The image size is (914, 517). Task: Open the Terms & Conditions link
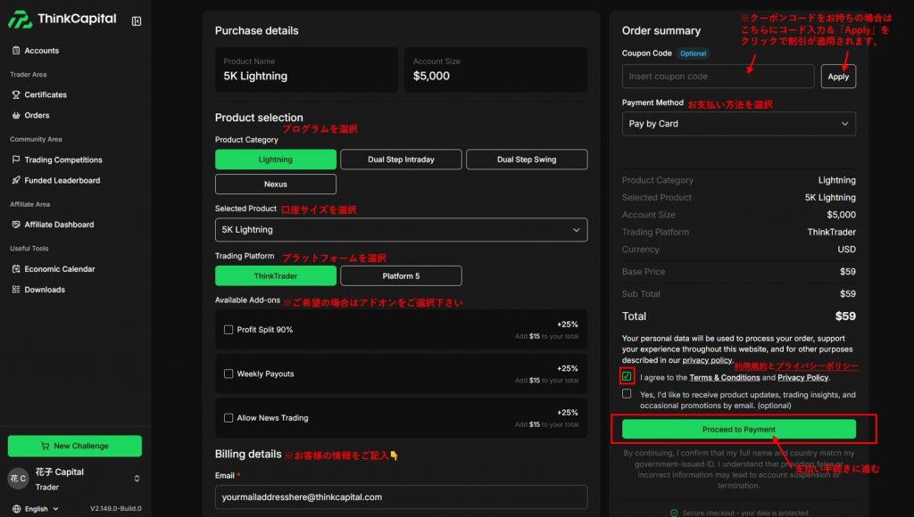point(724,378)
